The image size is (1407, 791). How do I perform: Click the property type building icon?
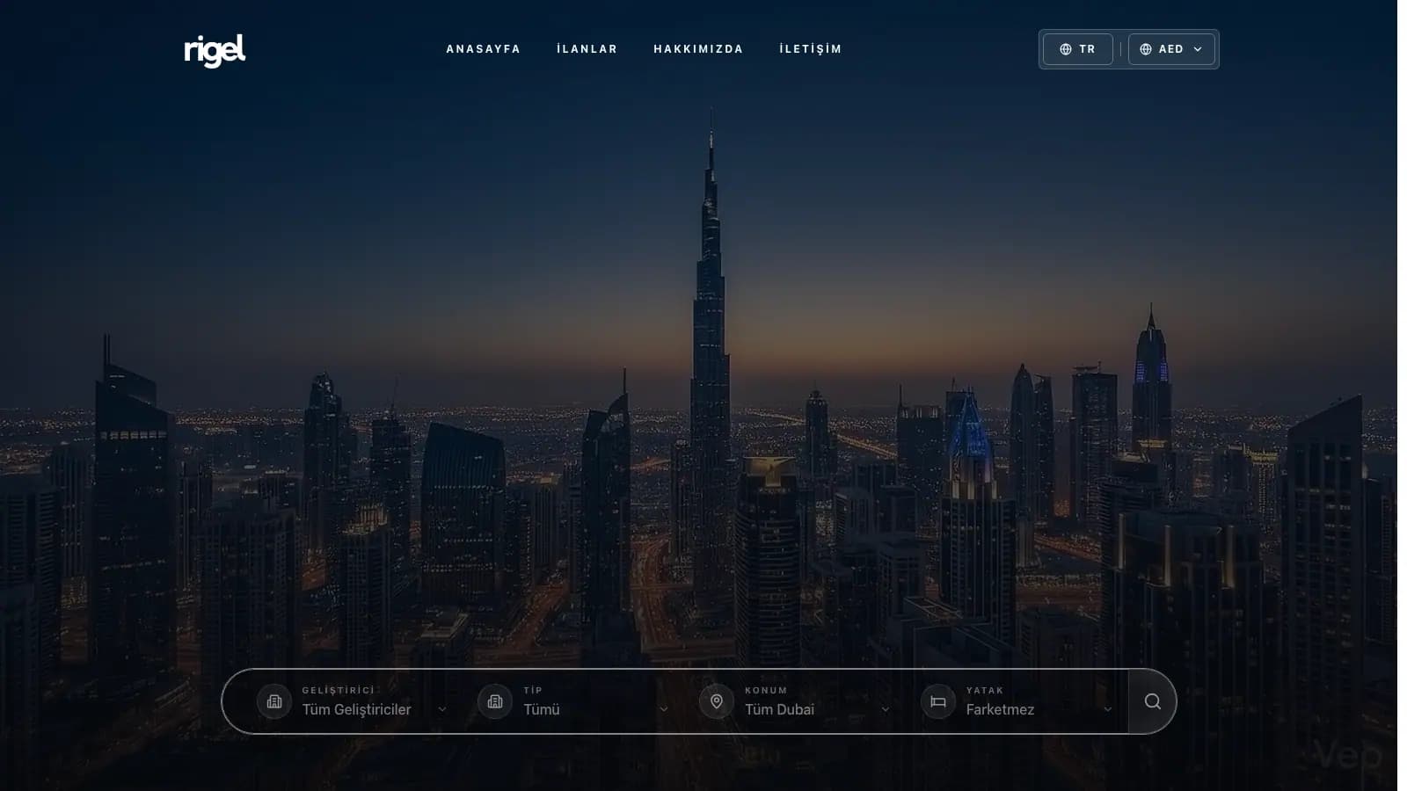click(495, 701)
